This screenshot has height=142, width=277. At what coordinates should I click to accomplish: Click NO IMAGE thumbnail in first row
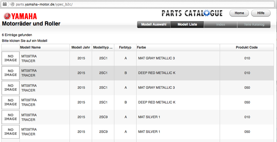(x=10, y=58)
